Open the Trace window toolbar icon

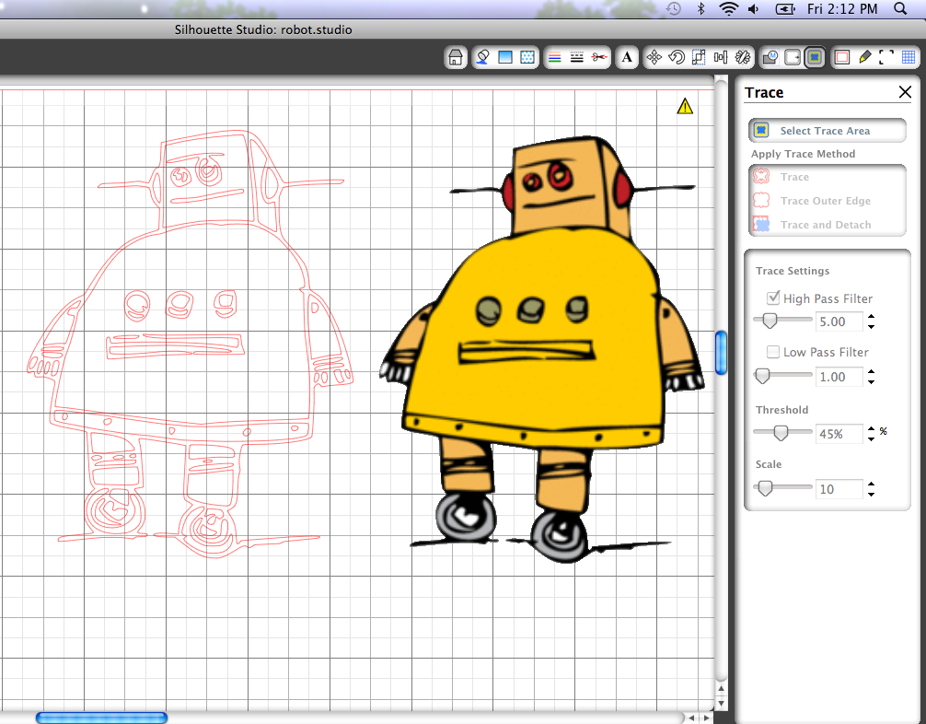815,57
